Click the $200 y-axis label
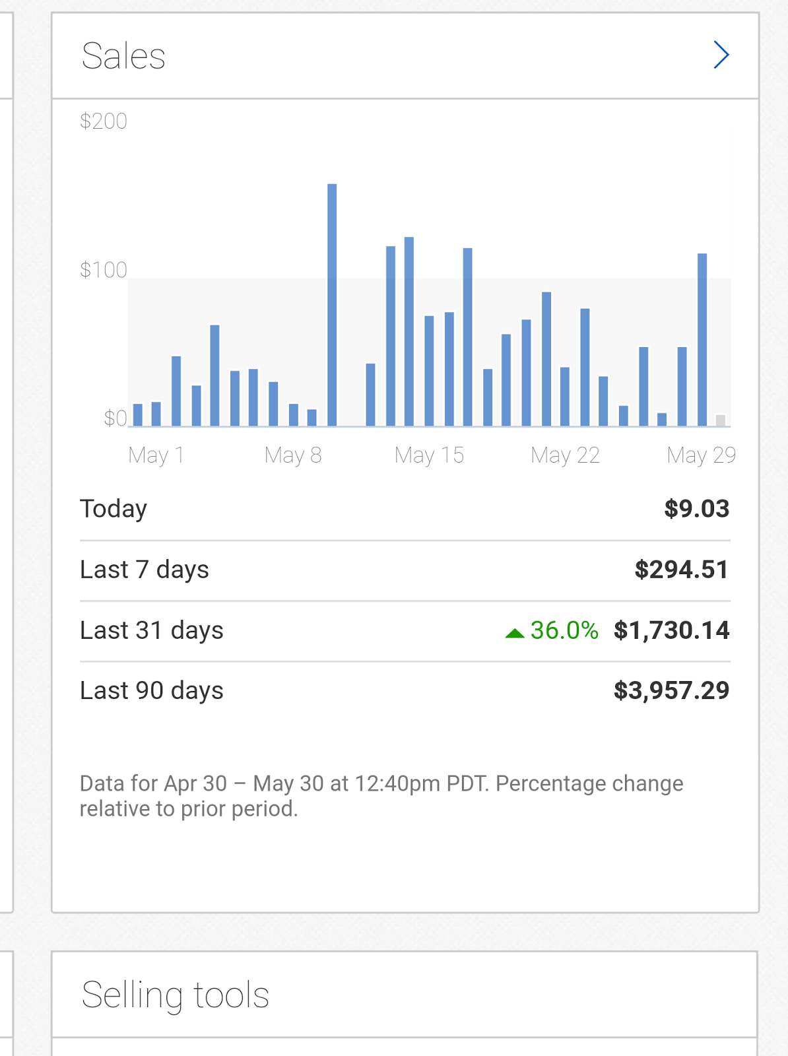Screen dimensions: 788x1056 (104, 121)
